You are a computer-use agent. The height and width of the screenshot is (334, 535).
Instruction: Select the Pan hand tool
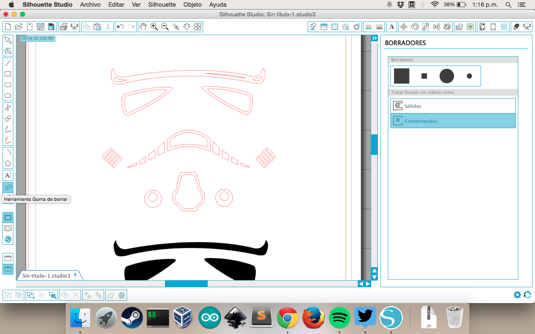tap(143, 27)
